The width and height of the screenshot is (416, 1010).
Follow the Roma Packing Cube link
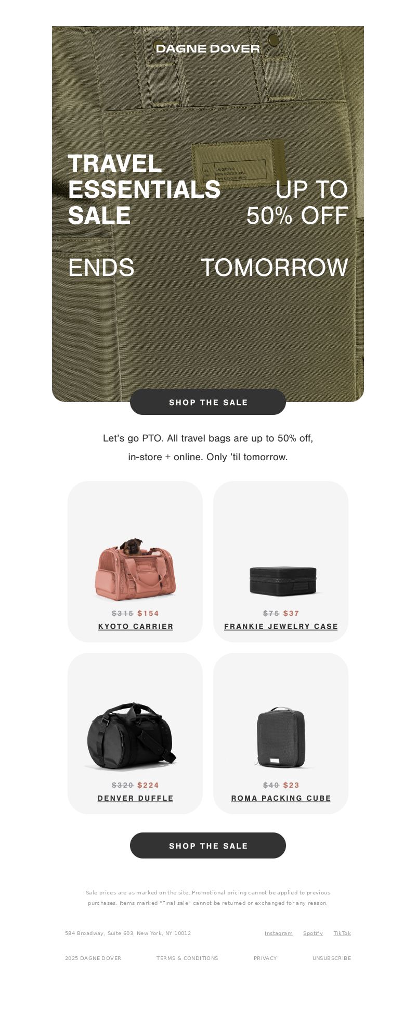(x=281, y=798)
